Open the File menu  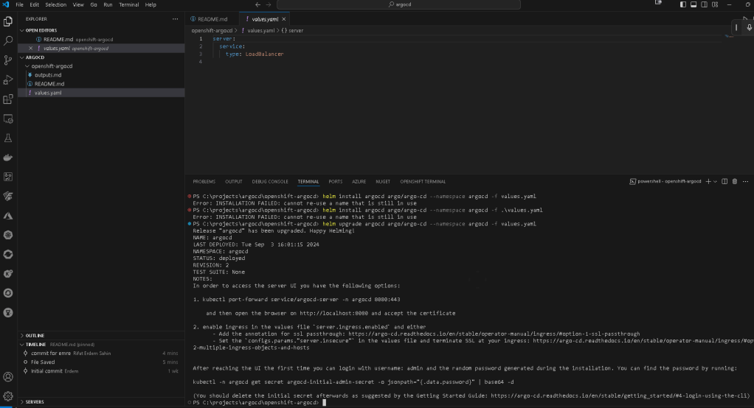20,5
